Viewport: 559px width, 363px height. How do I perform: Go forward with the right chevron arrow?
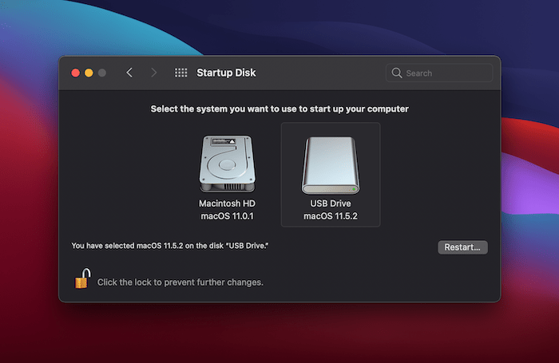[153, 73]
